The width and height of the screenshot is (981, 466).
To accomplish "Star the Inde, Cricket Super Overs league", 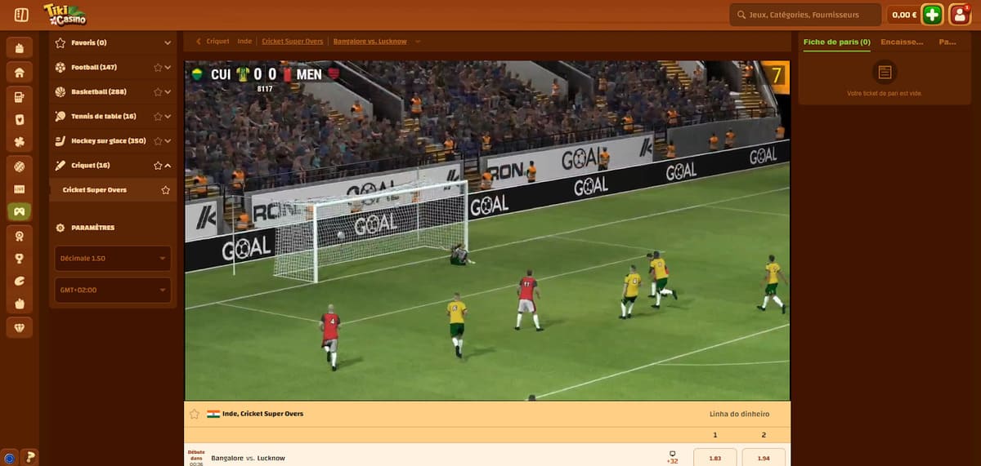I will pyautogui.click(x=195, y=414).
